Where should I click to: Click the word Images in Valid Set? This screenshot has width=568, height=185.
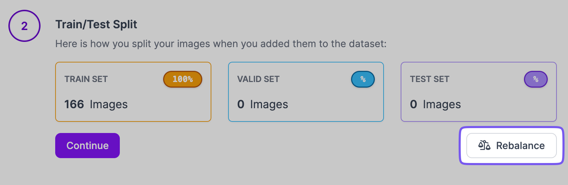point(269,104)
